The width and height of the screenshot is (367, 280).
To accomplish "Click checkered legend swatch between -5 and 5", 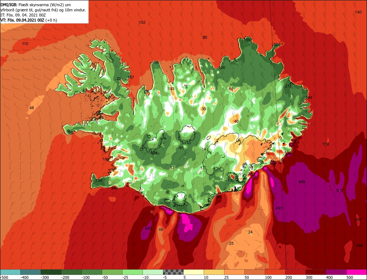I will pyautogui.click(x=173, y=272).
